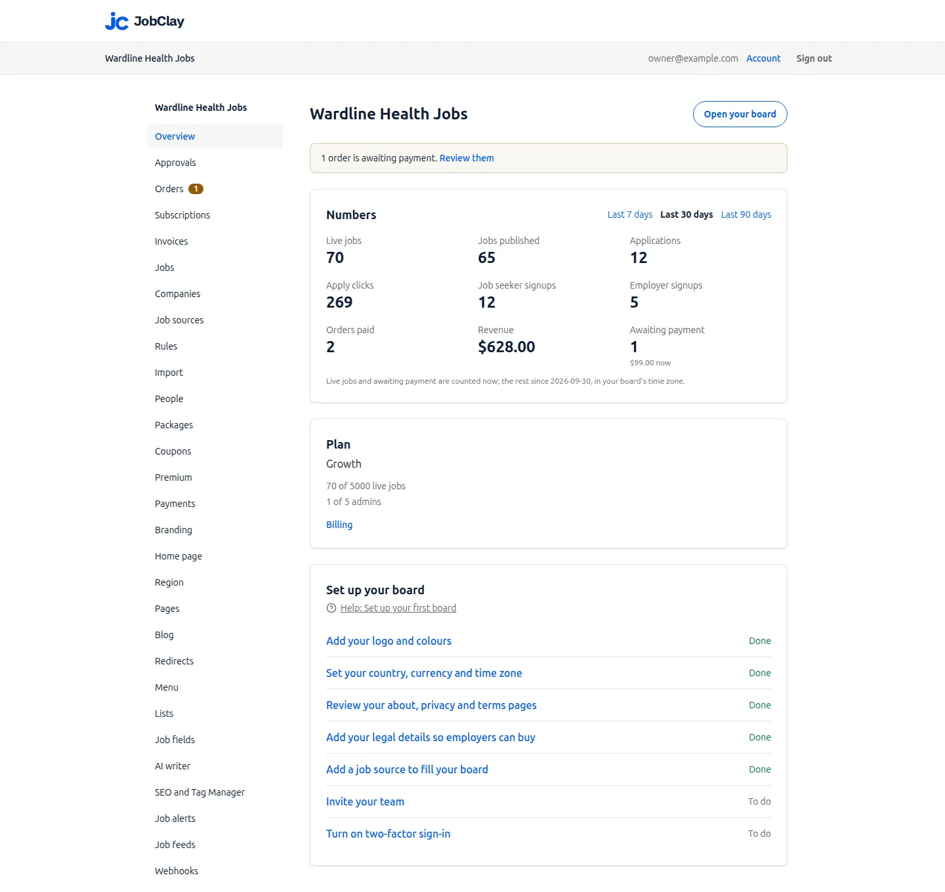Click the help circle icon near setup guide
The height and width of the screenshot is (892, 945).
pyautogui.click(x=331, y=608)
